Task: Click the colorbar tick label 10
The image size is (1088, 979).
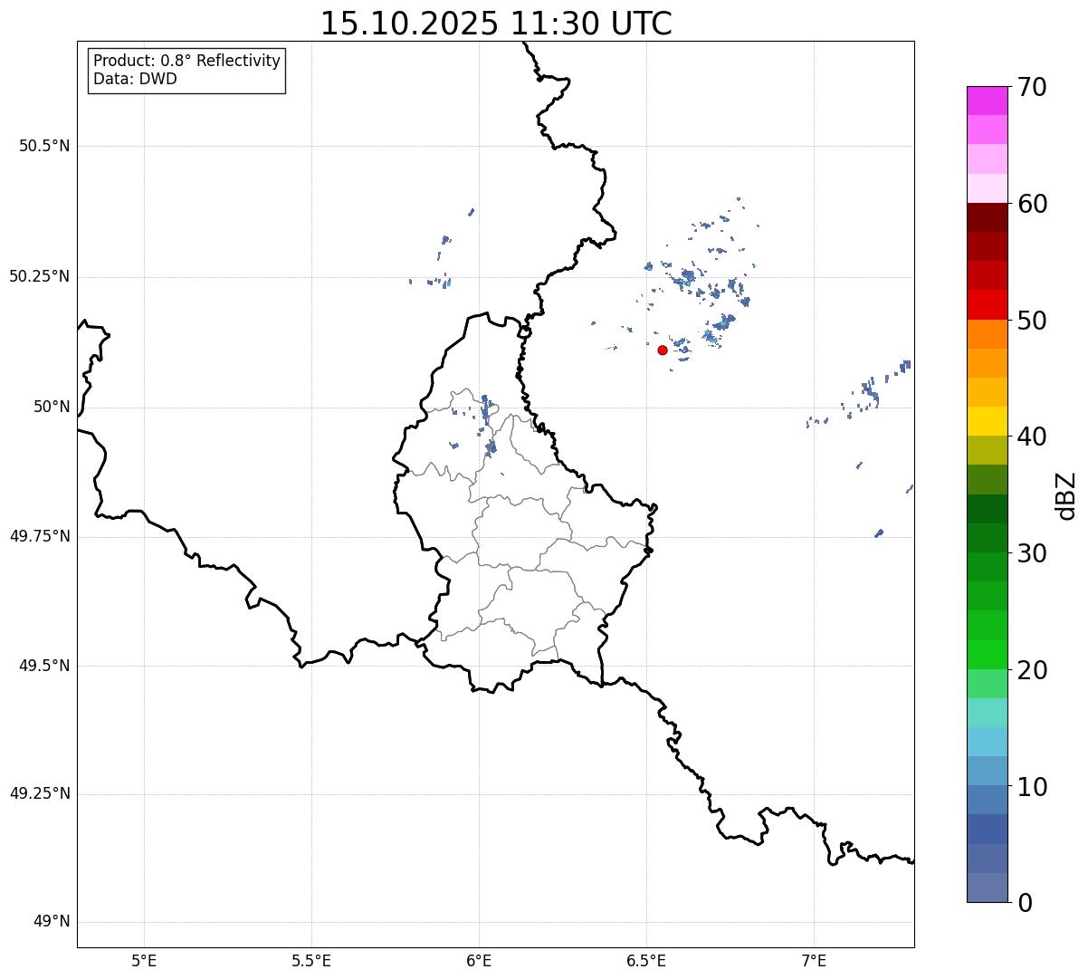Action: pyautogui.click(x=1032, y=787)
